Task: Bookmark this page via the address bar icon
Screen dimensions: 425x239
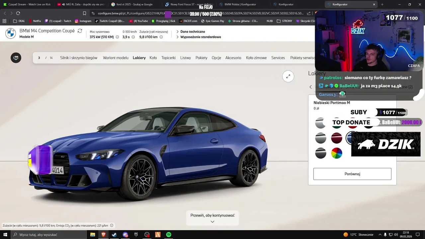Action: [84, 13]
